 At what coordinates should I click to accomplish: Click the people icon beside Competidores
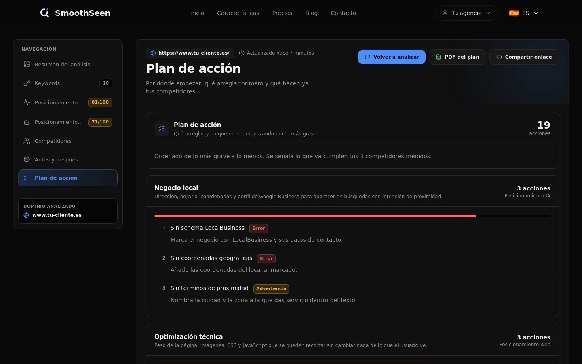[27, 141]
